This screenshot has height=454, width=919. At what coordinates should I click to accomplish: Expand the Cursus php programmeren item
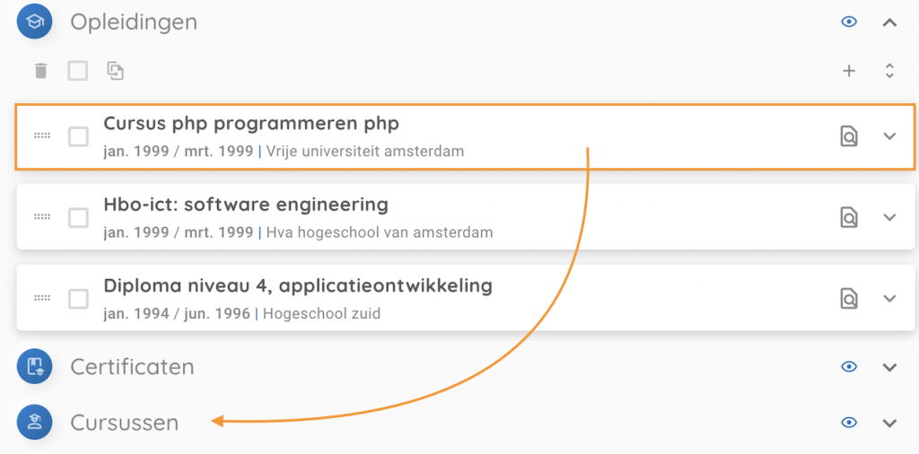(889, 136)
